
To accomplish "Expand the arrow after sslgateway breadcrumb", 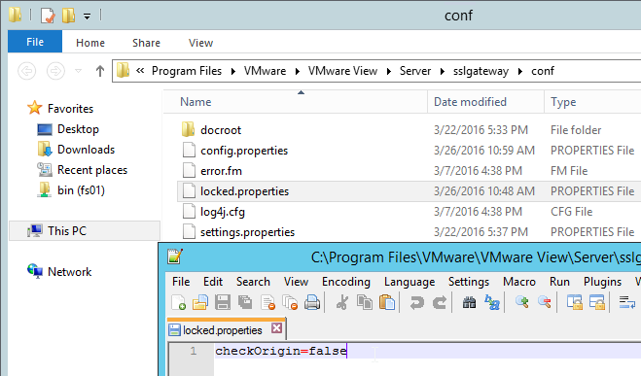I will pyautogui.click(x=520, y=72).
